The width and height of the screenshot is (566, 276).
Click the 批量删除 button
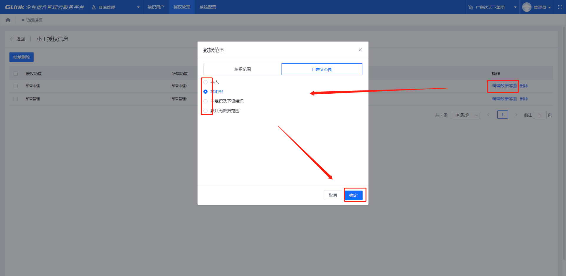click(22, 57)
